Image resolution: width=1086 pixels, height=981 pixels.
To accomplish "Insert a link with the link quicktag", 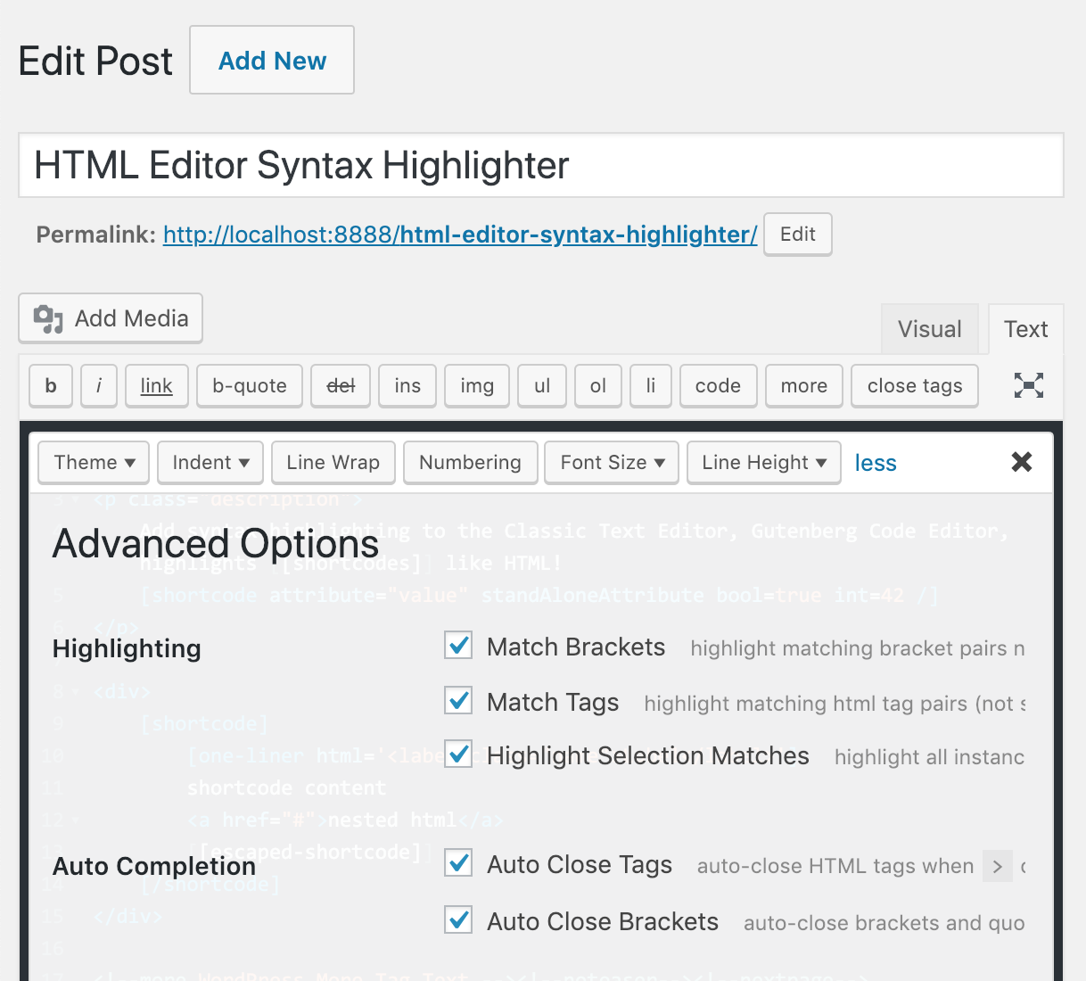I will point(156,385).
